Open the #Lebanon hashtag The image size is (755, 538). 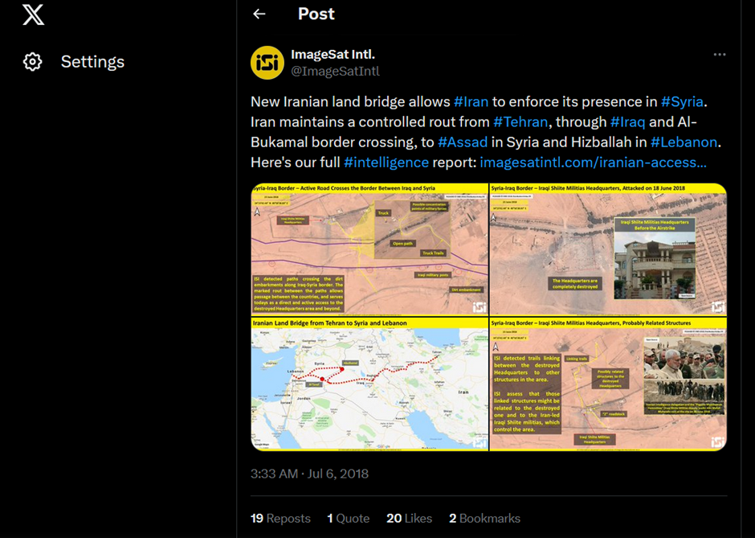coord(684,142)
